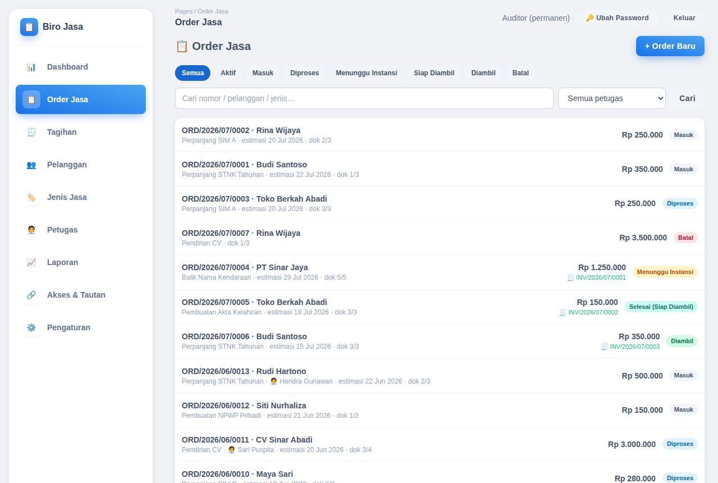Click the Ubah Password button

click(x=618, y=18)
